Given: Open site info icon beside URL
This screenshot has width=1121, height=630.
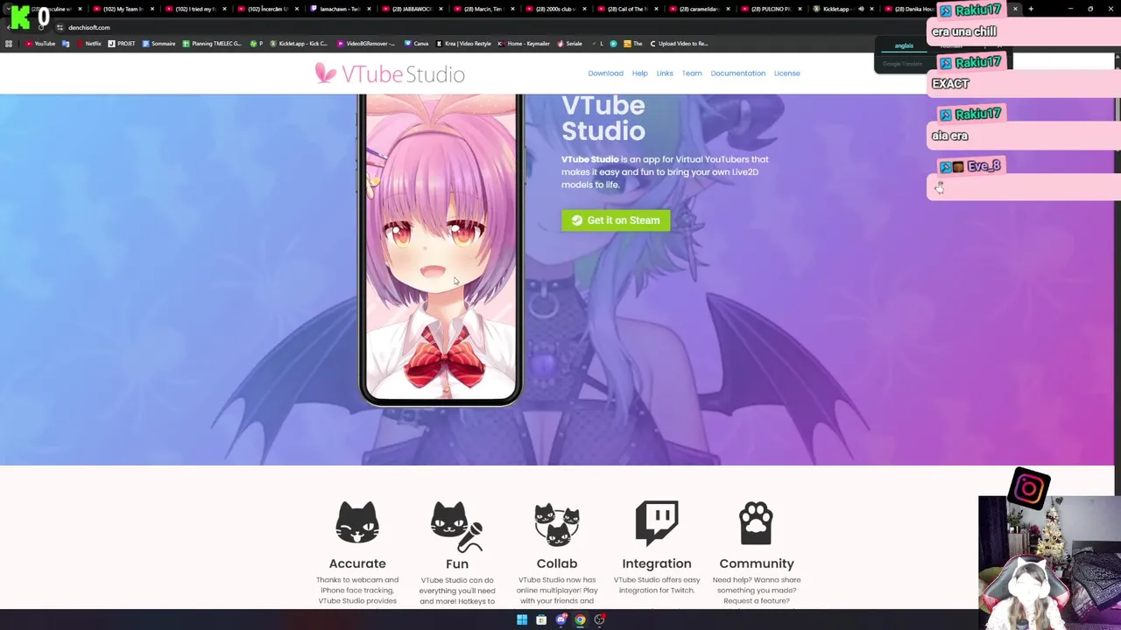Looking at the screenshot, I should point(60,27).
